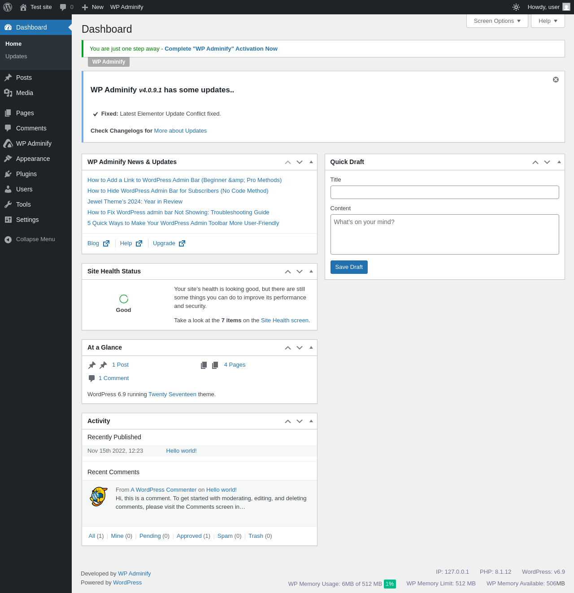Dismiss the WP Adminify updates notice
The image size is (574, 593).
point(556,79)
